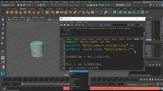This screenshot has height=91, width=163.
Task: Switch to the FX Caching shelf tab
Action: pyautogui.click(x=74, y=9)
